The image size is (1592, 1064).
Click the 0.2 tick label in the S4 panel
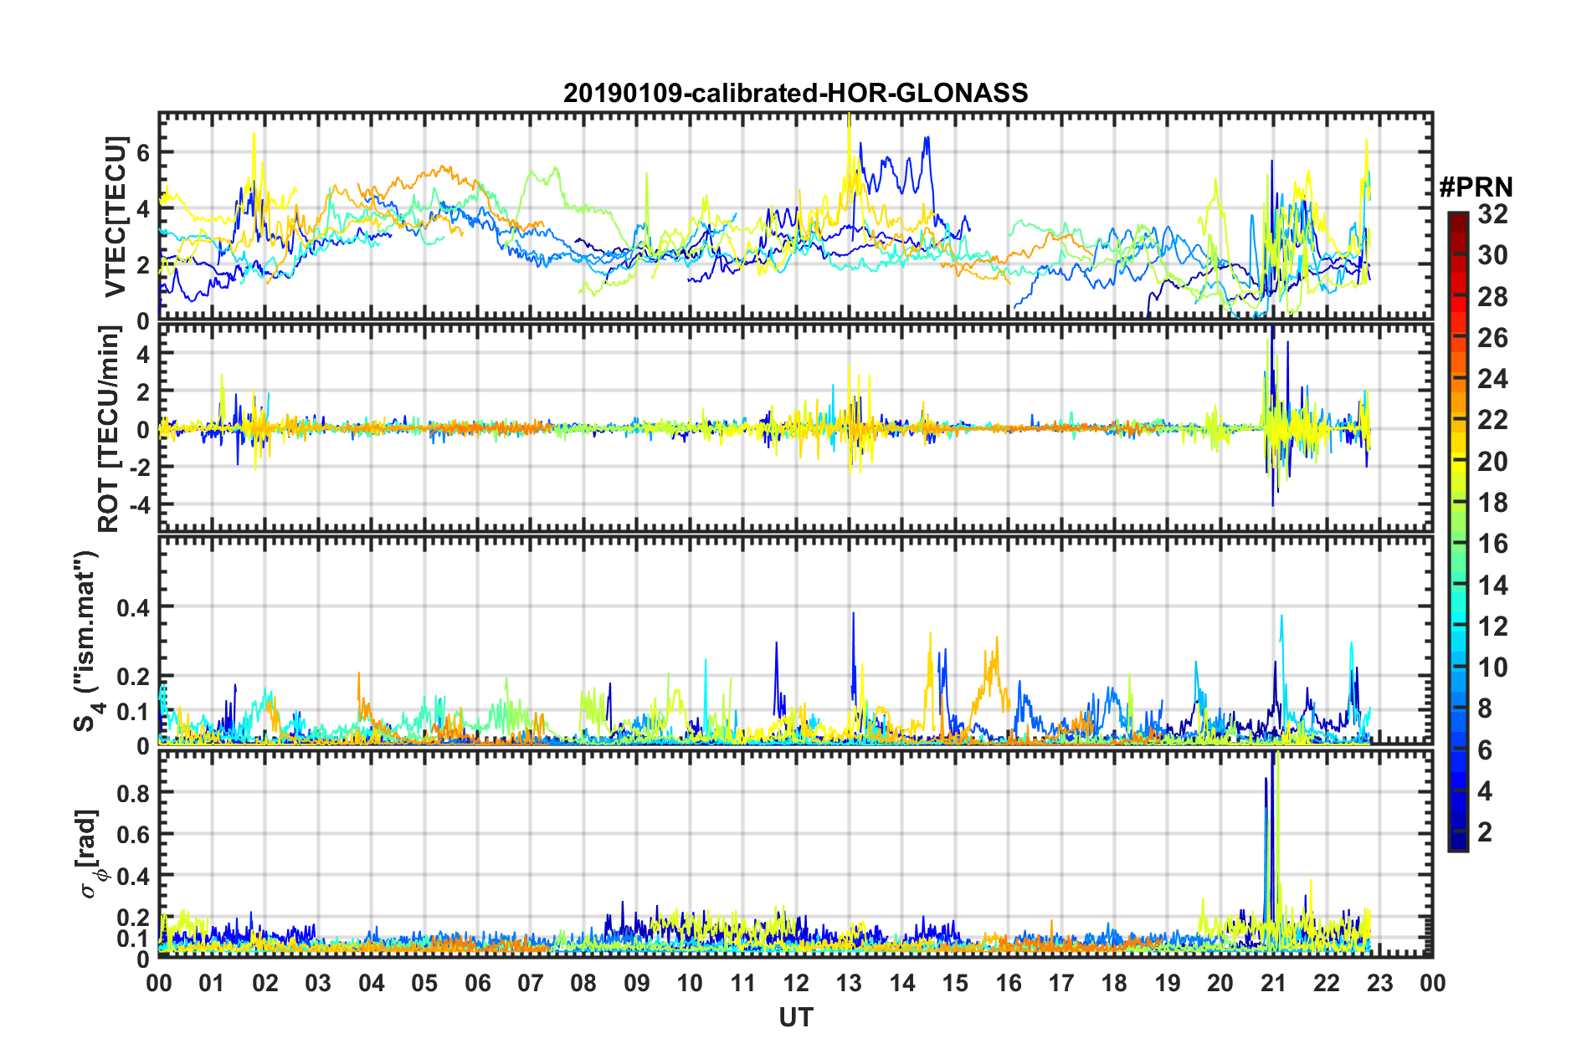(x=134, y=676)
